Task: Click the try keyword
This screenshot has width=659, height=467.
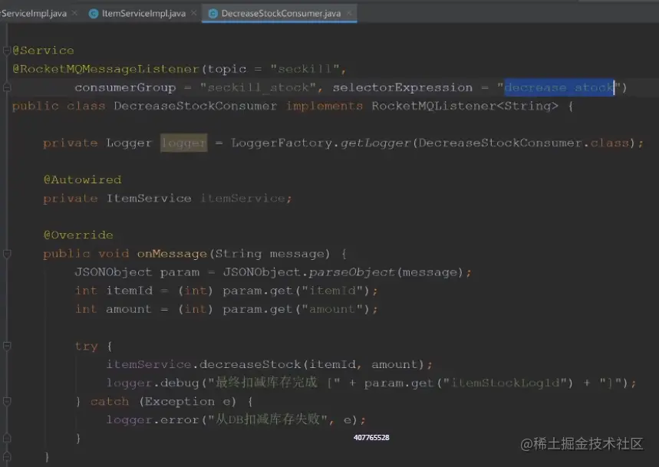Action: [x=86, y=346]
